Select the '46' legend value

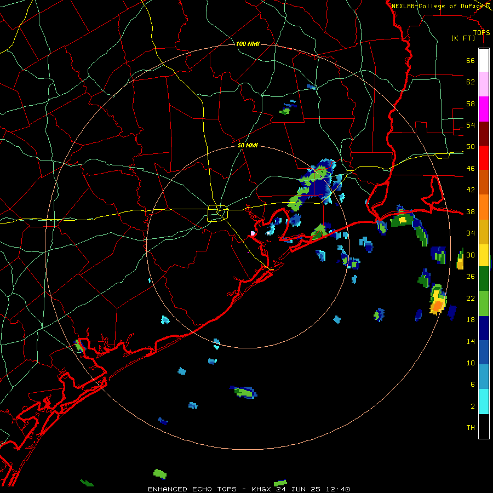point(471,169)
